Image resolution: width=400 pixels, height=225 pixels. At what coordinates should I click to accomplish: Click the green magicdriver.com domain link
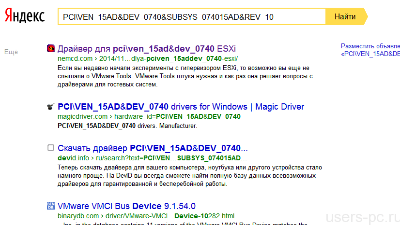point(82,116)
